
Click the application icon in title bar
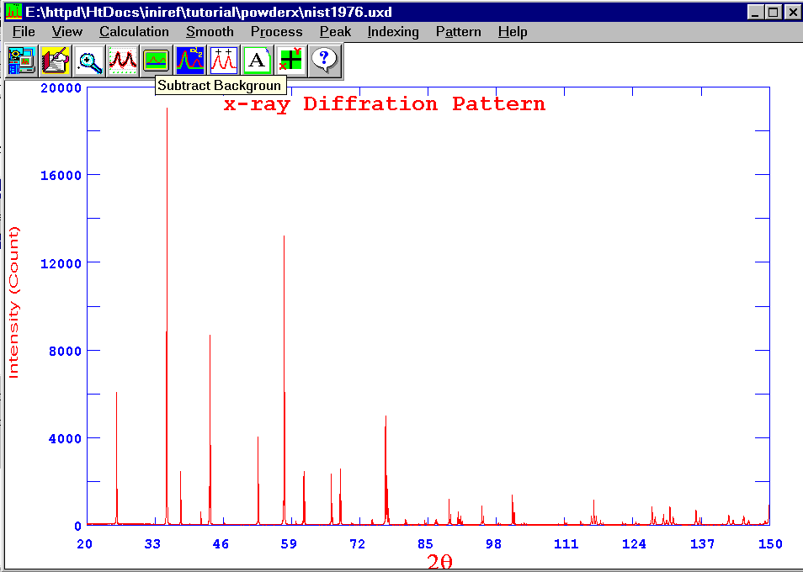[x=13, y=12]
